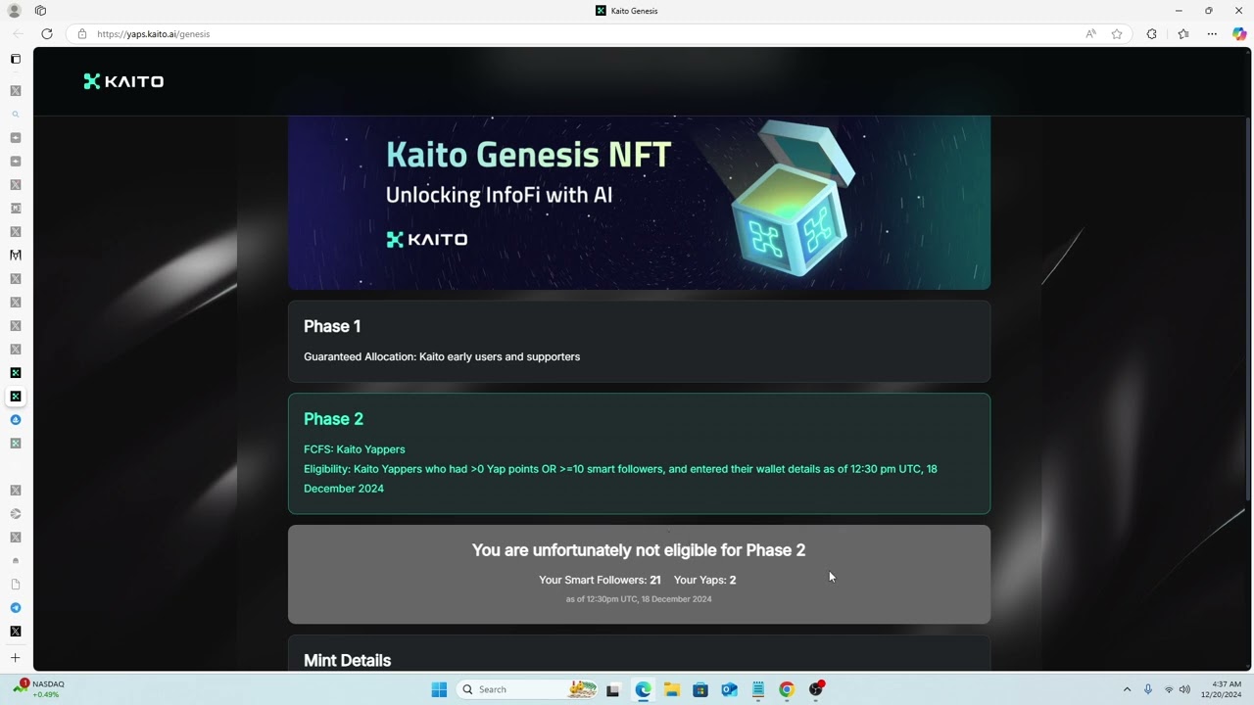
Task: Switch to the blank document vertical tab
Action: [x=15, y=584]
